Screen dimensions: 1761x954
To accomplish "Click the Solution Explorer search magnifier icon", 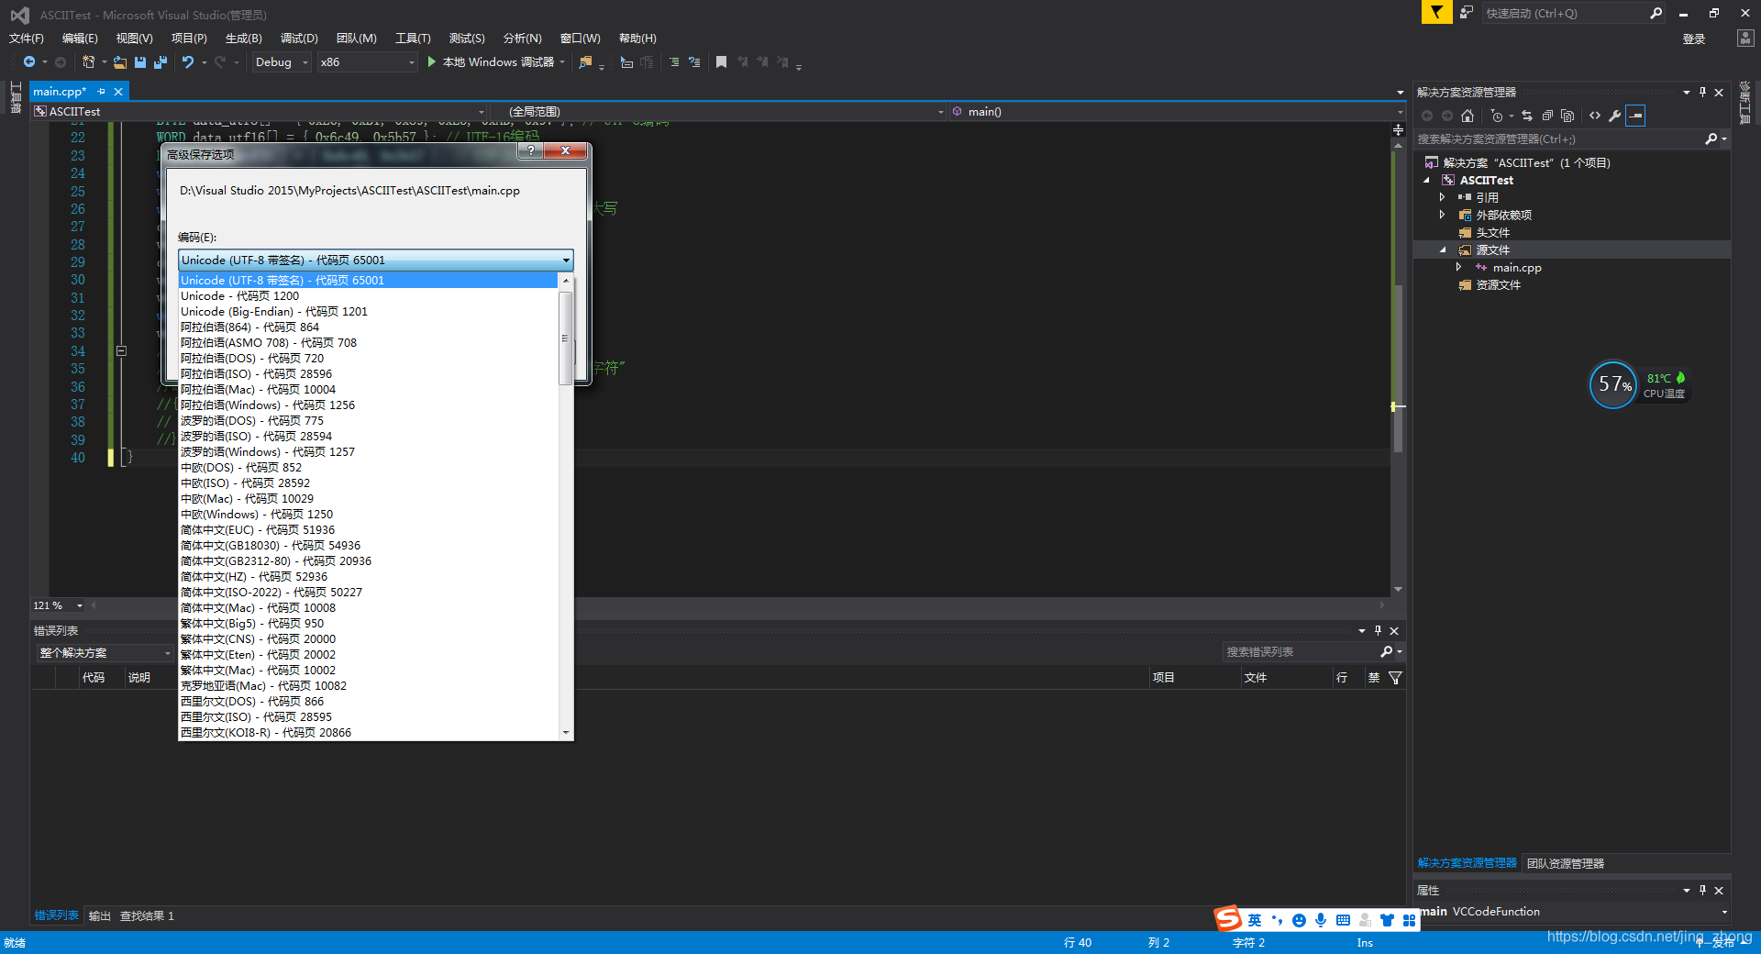I will click(x=1711, y=139).
